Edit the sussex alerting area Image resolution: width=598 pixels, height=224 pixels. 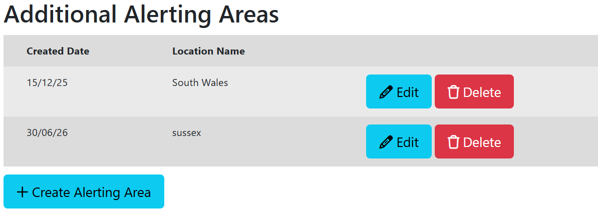point(399,141)
